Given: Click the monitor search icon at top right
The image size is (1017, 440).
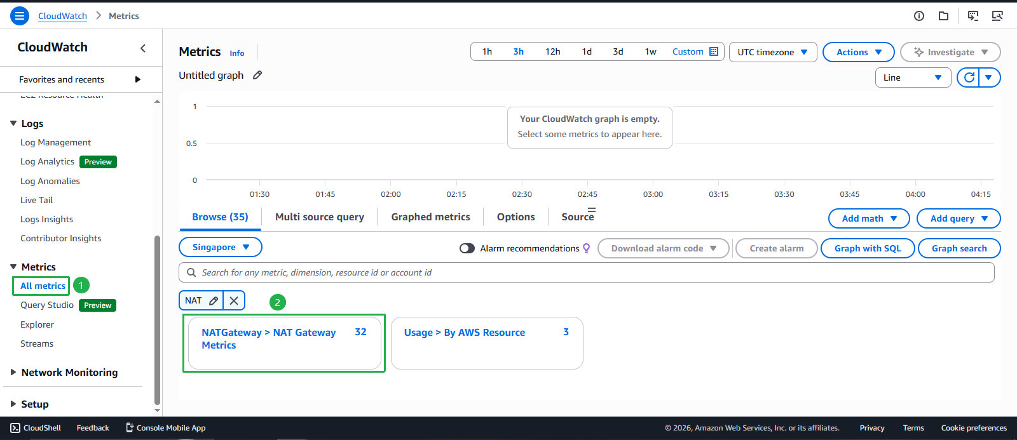Looking at the screenshot, I should point(997,16).
